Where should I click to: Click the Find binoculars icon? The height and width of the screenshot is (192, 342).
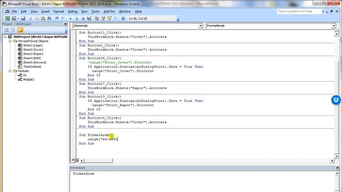click(49, 19)
